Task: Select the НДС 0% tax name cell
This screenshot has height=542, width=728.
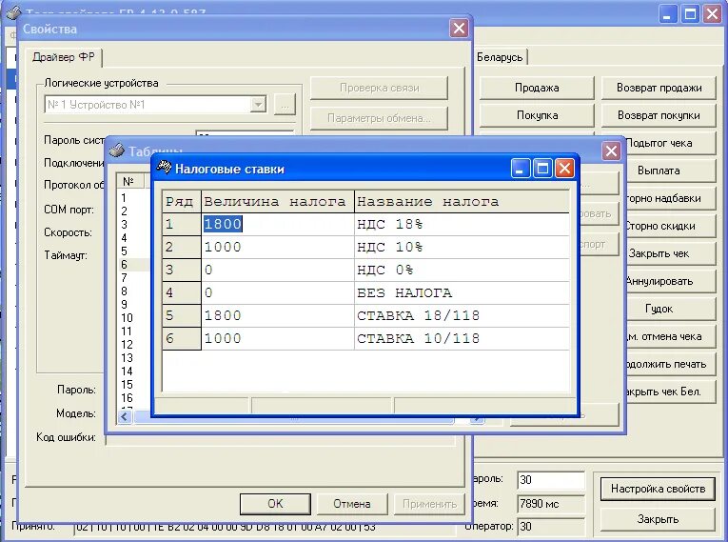Action: (x=462, y=270)
